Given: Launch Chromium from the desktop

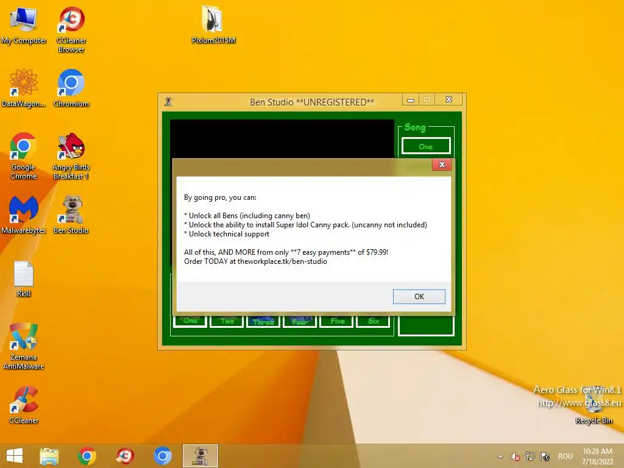Looking at the screenshot, I should [x=71, y=88].
